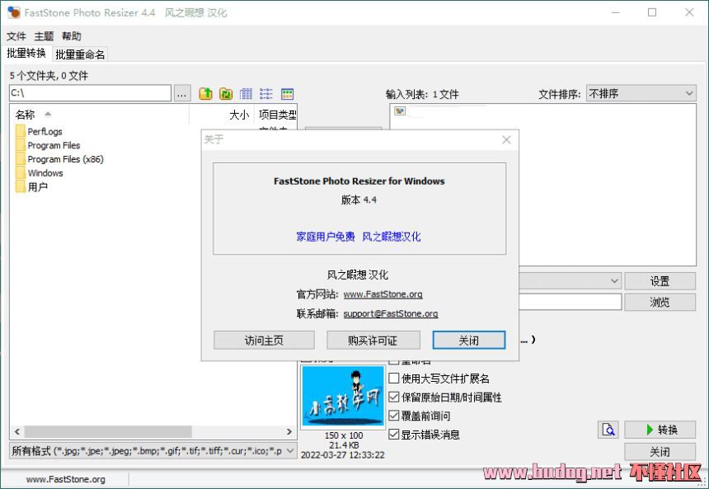Expand the output format dropdown beside Settings
Image resolution: width=709 pixels, height=489 pixels.
[x=614, y=281]
